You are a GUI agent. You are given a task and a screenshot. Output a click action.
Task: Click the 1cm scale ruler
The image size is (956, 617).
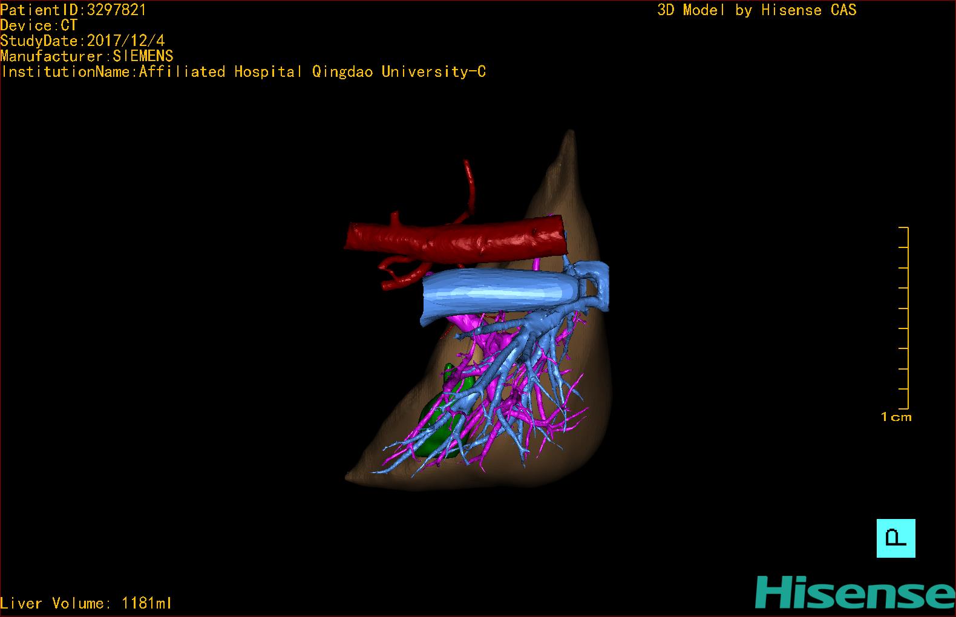903,318
